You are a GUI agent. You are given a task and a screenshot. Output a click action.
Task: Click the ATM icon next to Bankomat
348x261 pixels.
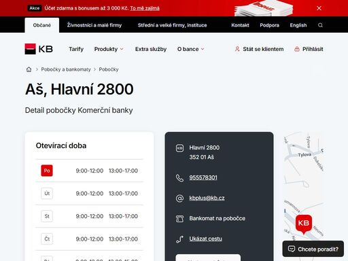click(179, 219)
